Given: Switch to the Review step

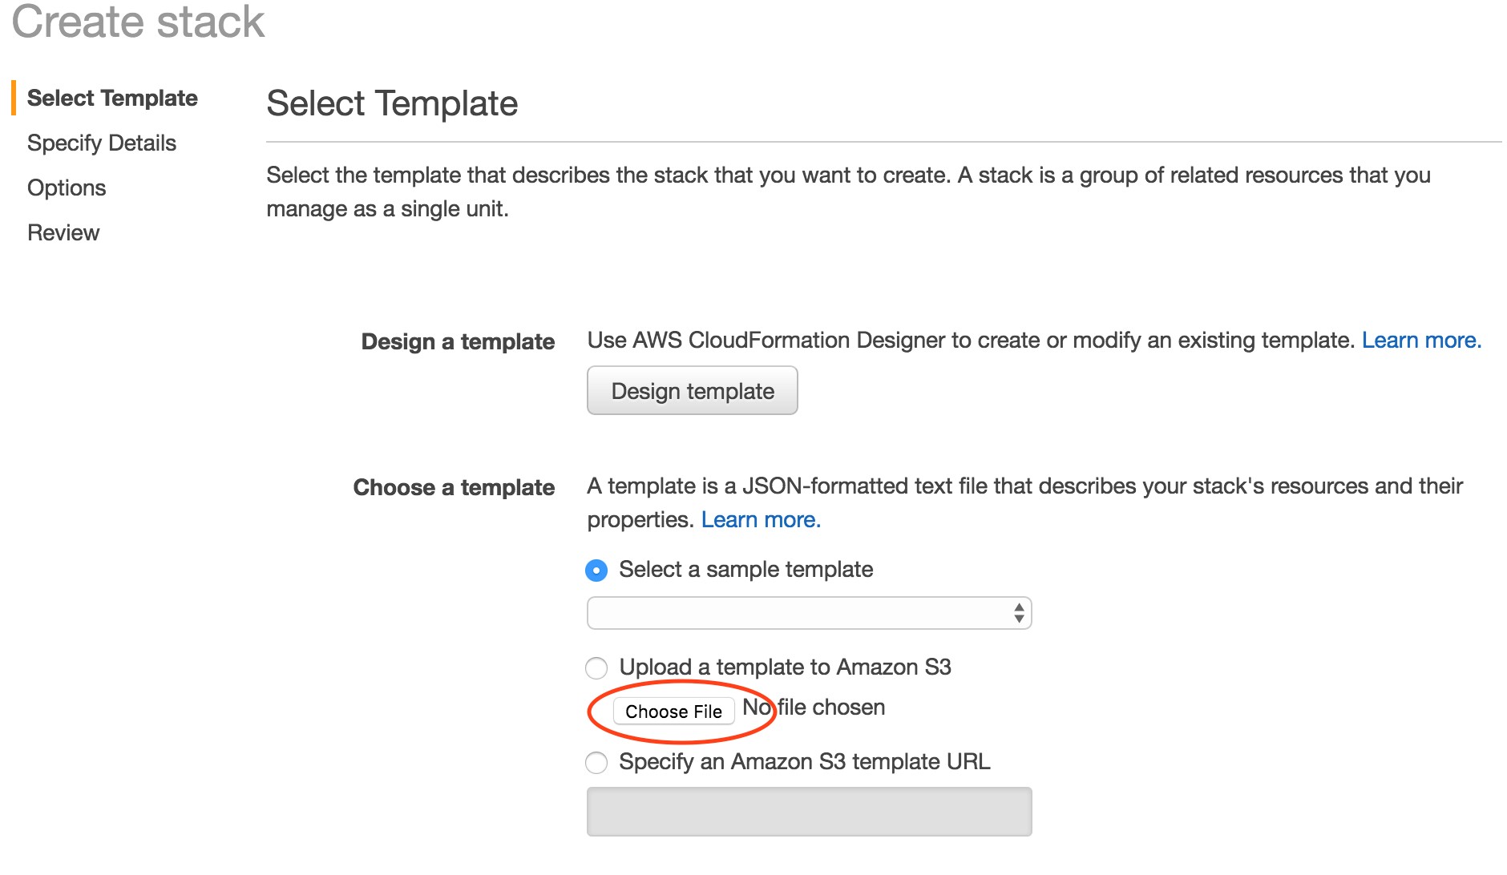Looking at the screenshot, I should tap(63, 233).
